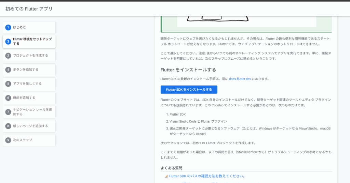Image resolution: width=350 pixels, height=183 pixels.
Task: Click the list item mentioning Windows and macOS targets
Action: [x=250, y=131]
